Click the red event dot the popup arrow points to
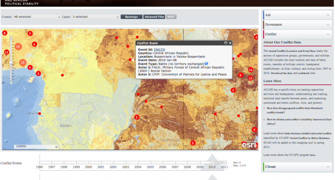This screenshot has width=335, height=180. tap(130, 60)
